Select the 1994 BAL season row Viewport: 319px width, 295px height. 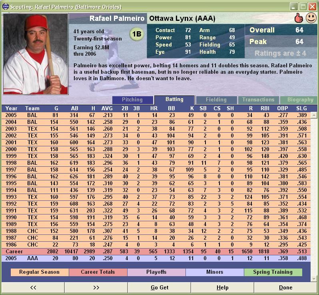coord(156,190)
